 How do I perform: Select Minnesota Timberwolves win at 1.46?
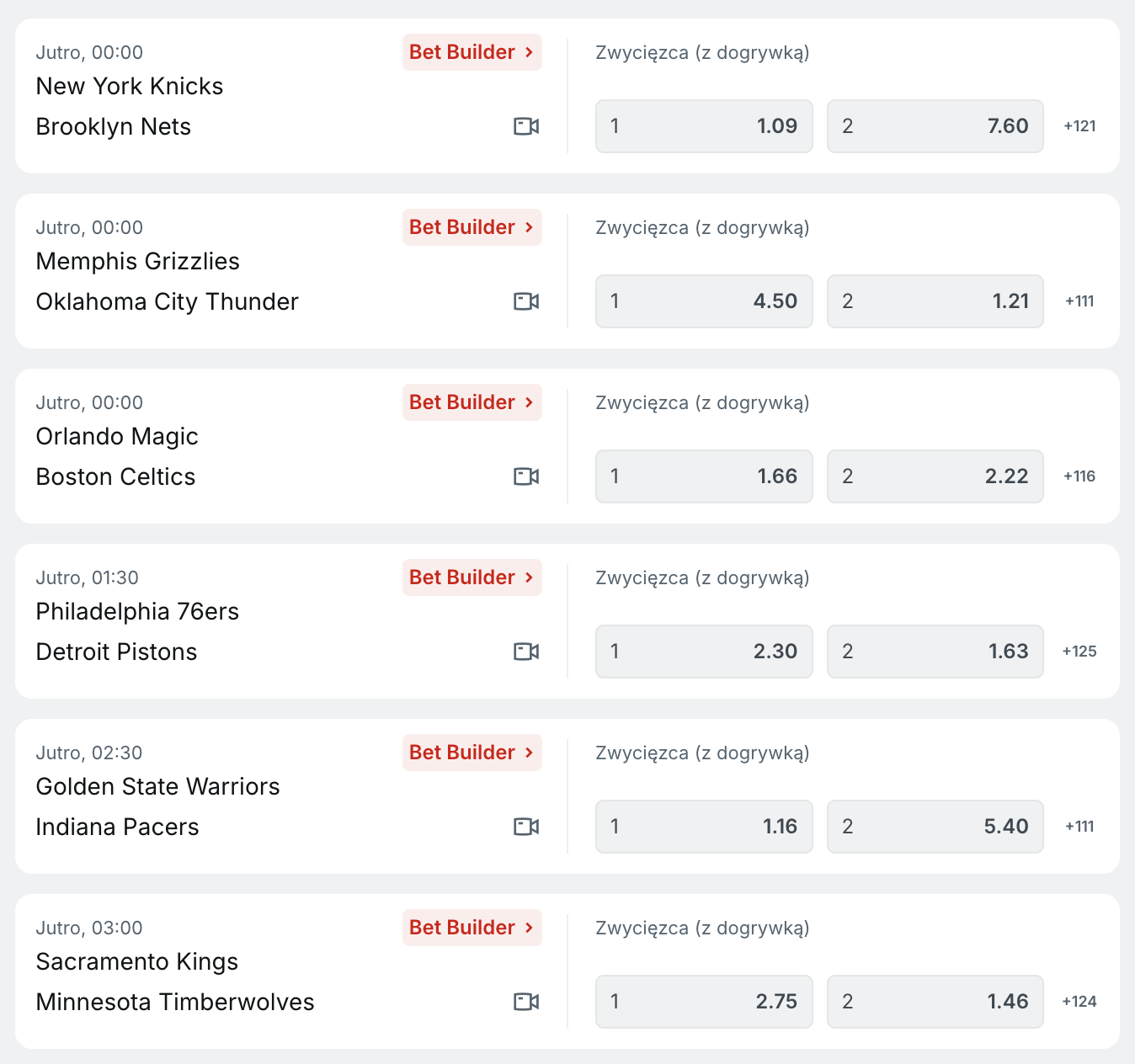point(935,1002)
